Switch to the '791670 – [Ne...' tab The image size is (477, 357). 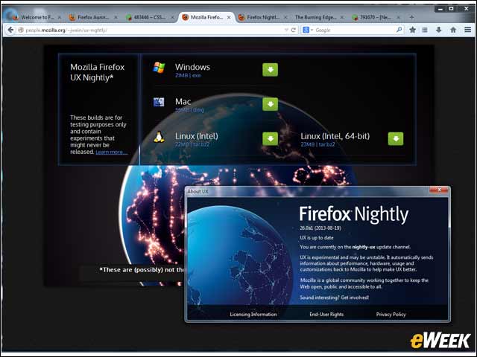pos(376,17)
